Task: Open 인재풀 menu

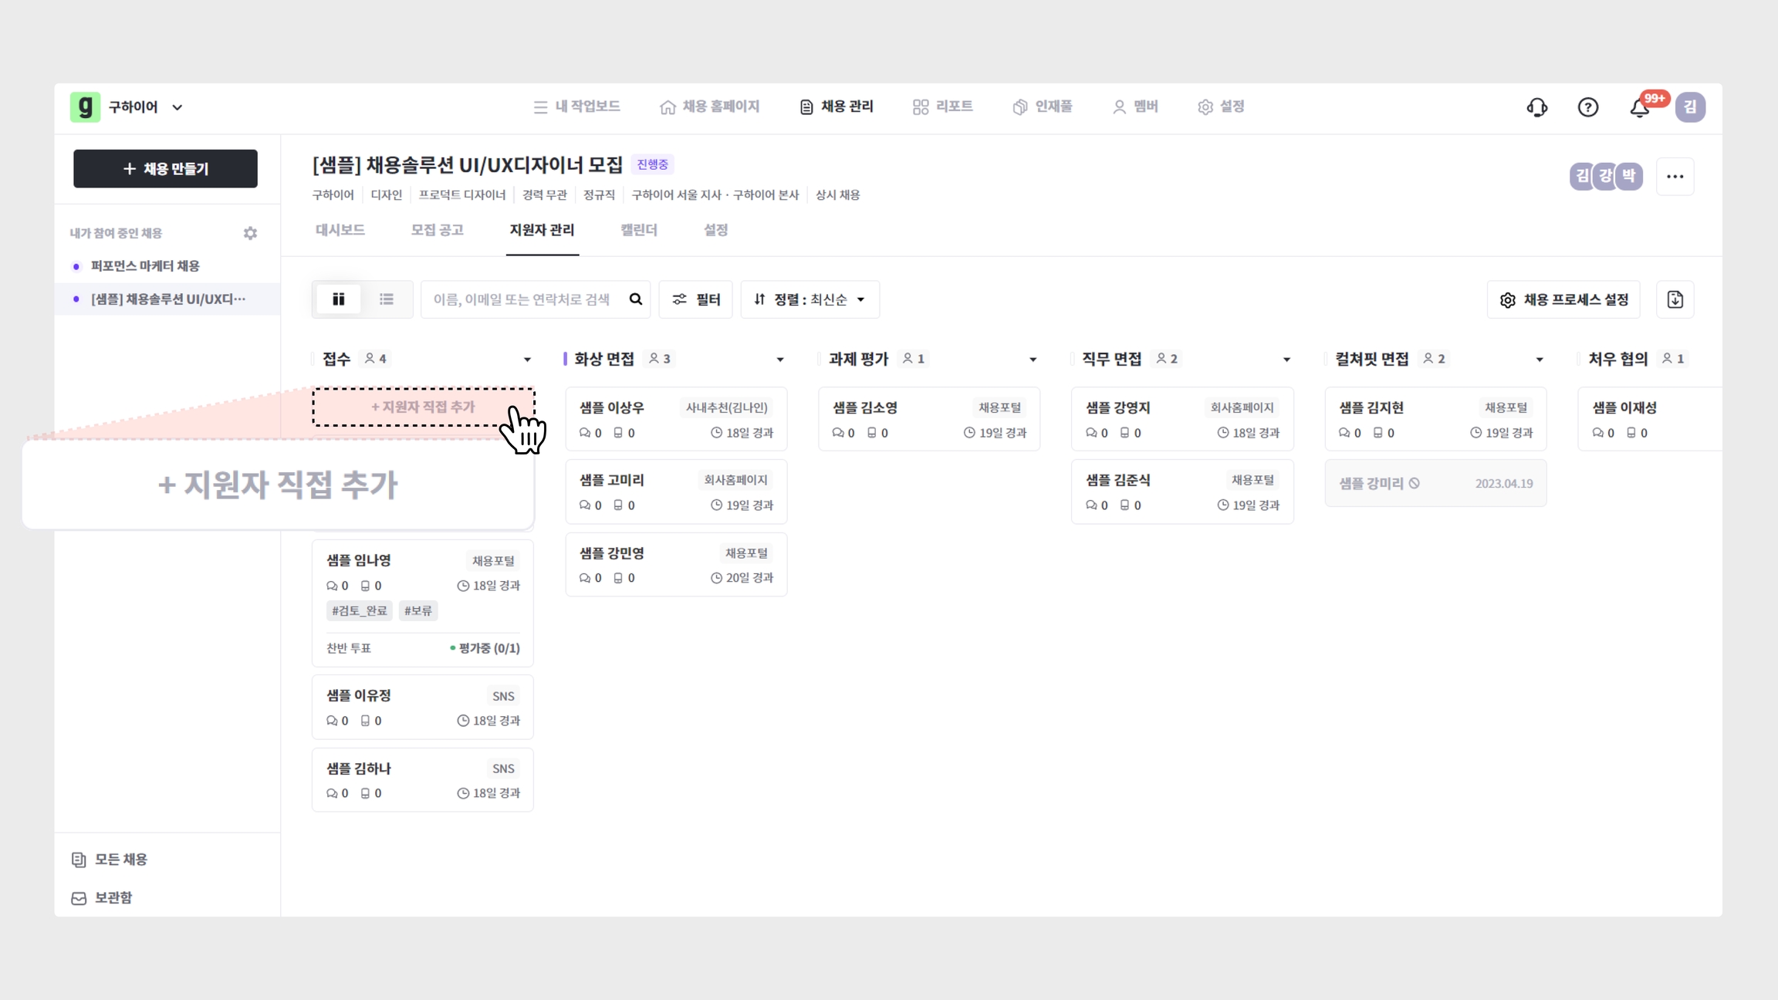Action: coord(1043,106)
